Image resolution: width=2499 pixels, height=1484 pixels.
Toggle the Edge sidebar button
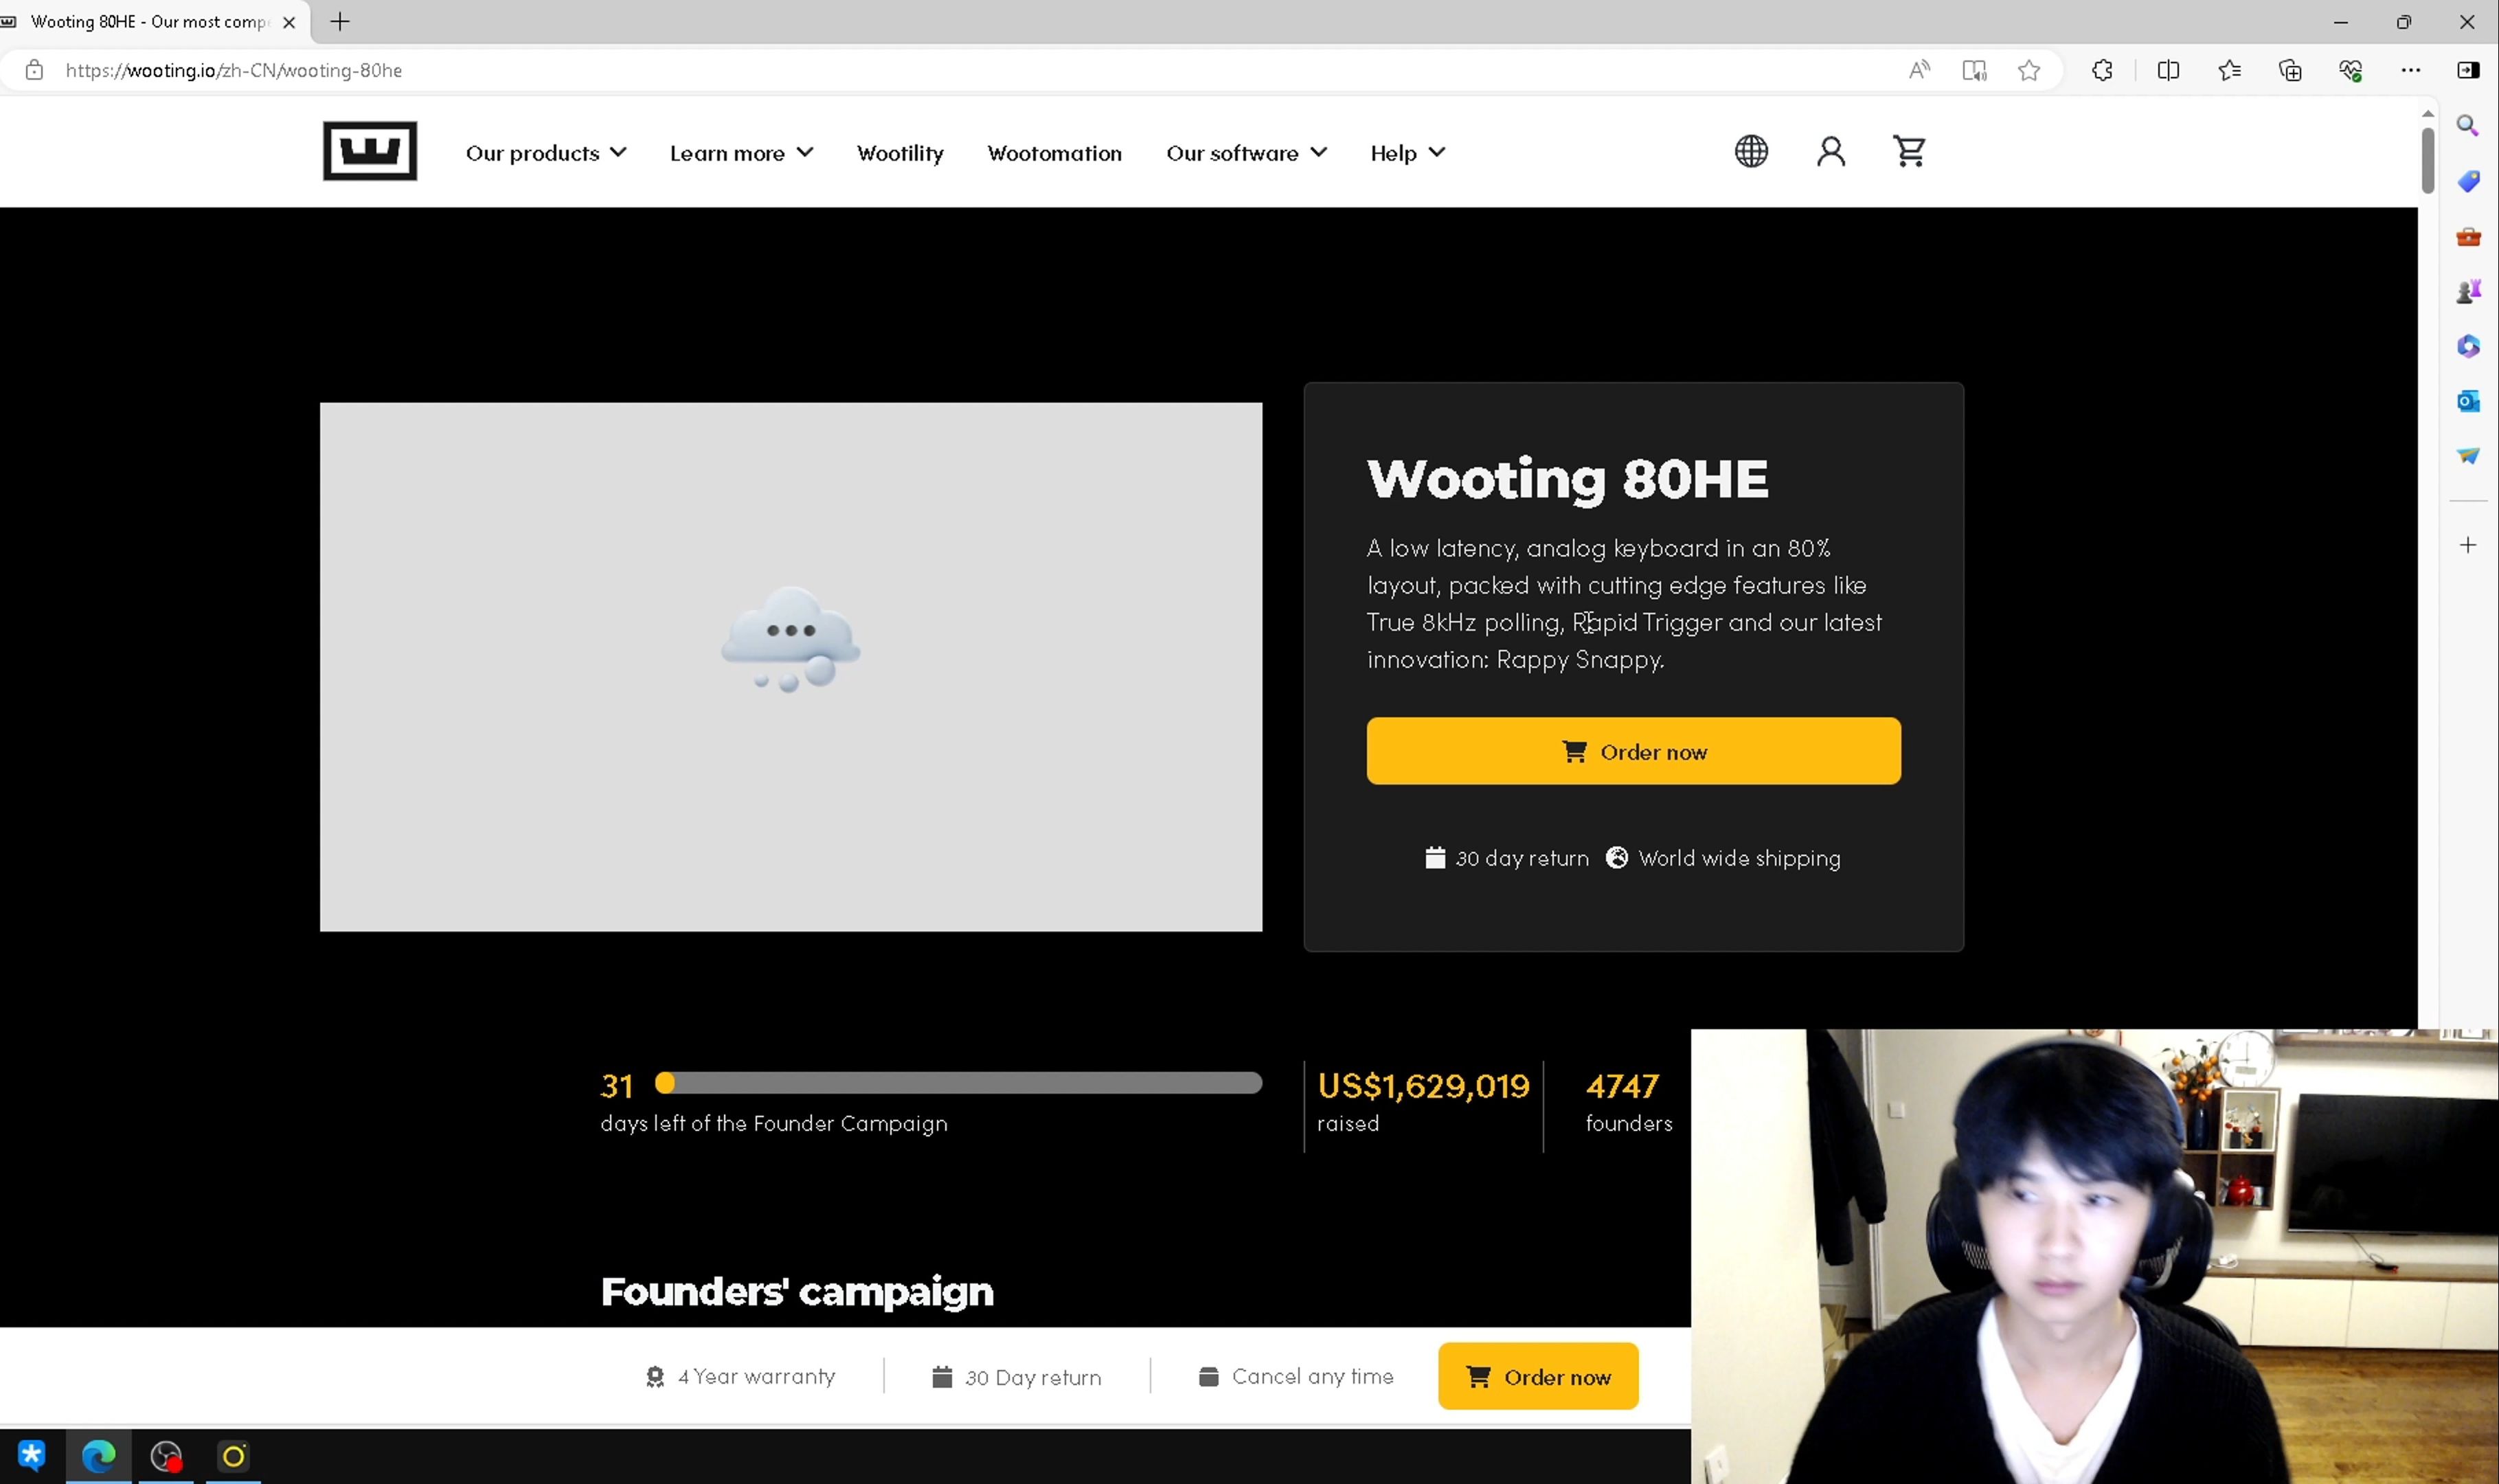point(2468,70)
